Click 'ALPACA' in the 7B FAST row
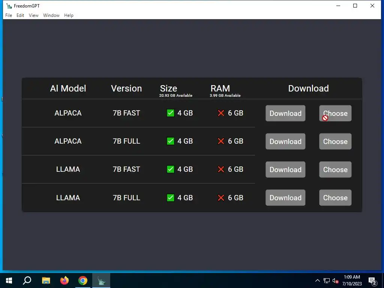 (x=68, y=113)
